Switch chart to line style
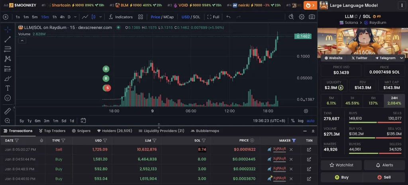Viewport: 408px width, 185px height. [x=85, y=17]
